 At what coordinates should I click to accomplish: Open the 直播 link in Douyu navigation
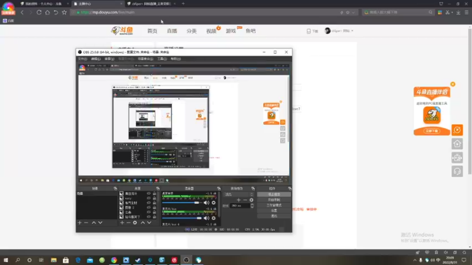(172, 31)
